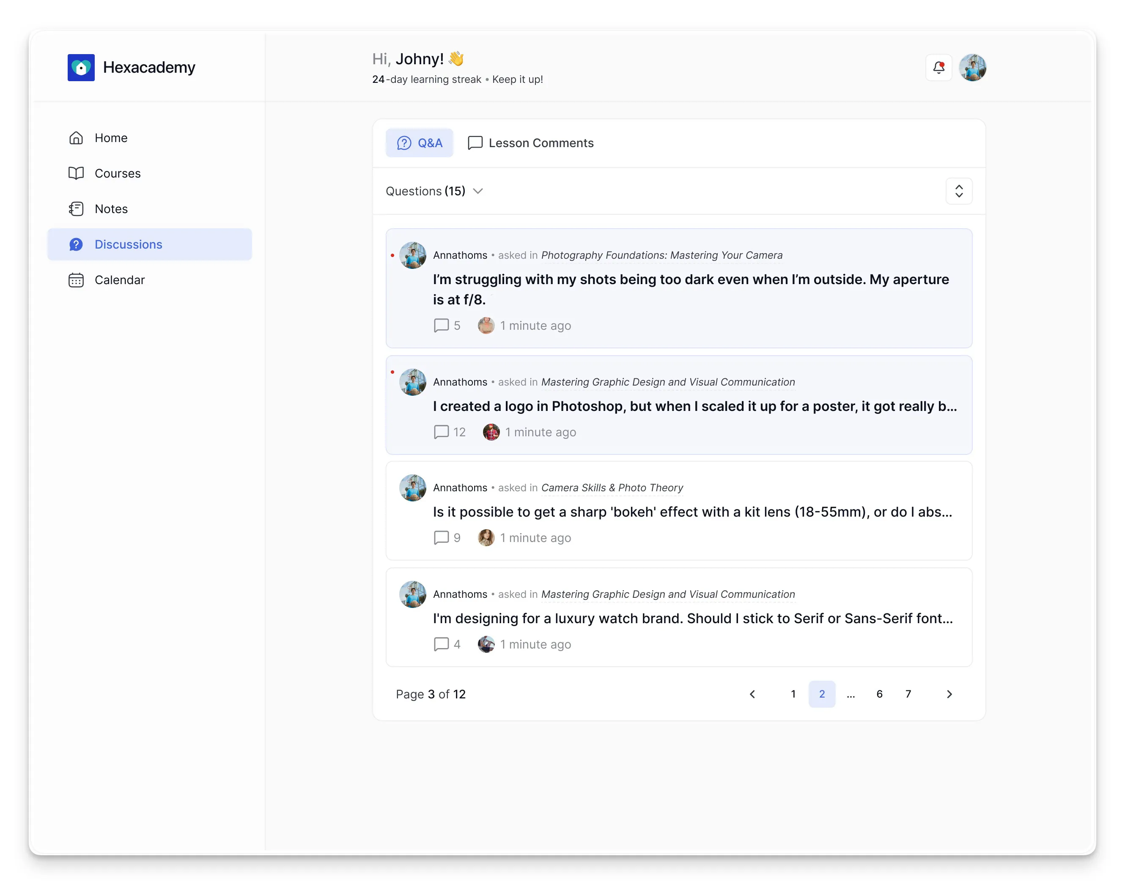Screen dimensions: 1125x884
Task: Open Mastering Graphic Design link on luxury watch question
Action: [x=668, y=595]
